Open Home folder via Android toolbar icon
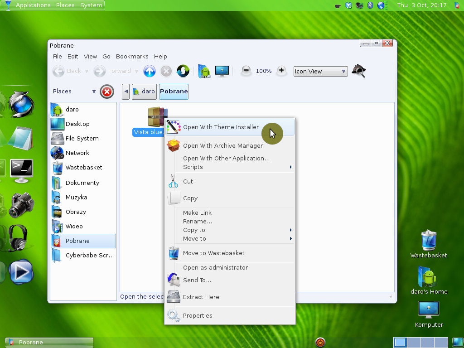 tap(205, 71)
